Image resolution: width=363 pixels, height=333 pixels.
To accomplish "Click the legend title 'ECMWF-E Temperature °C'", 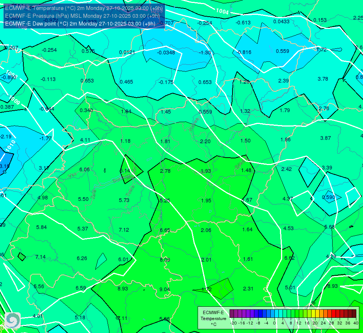I will pyautogui.click(x=213, y=319).
